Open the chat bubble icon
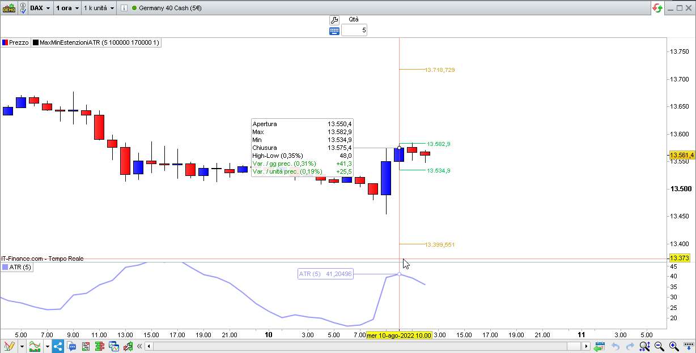The image size is (696, 353). (x=72, y=346)
